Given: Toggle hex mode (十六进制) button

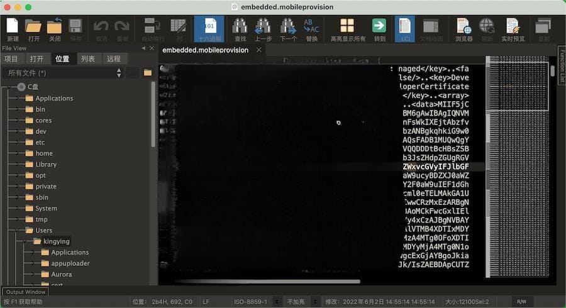Looking at the screenshot, I should (209, 29).
